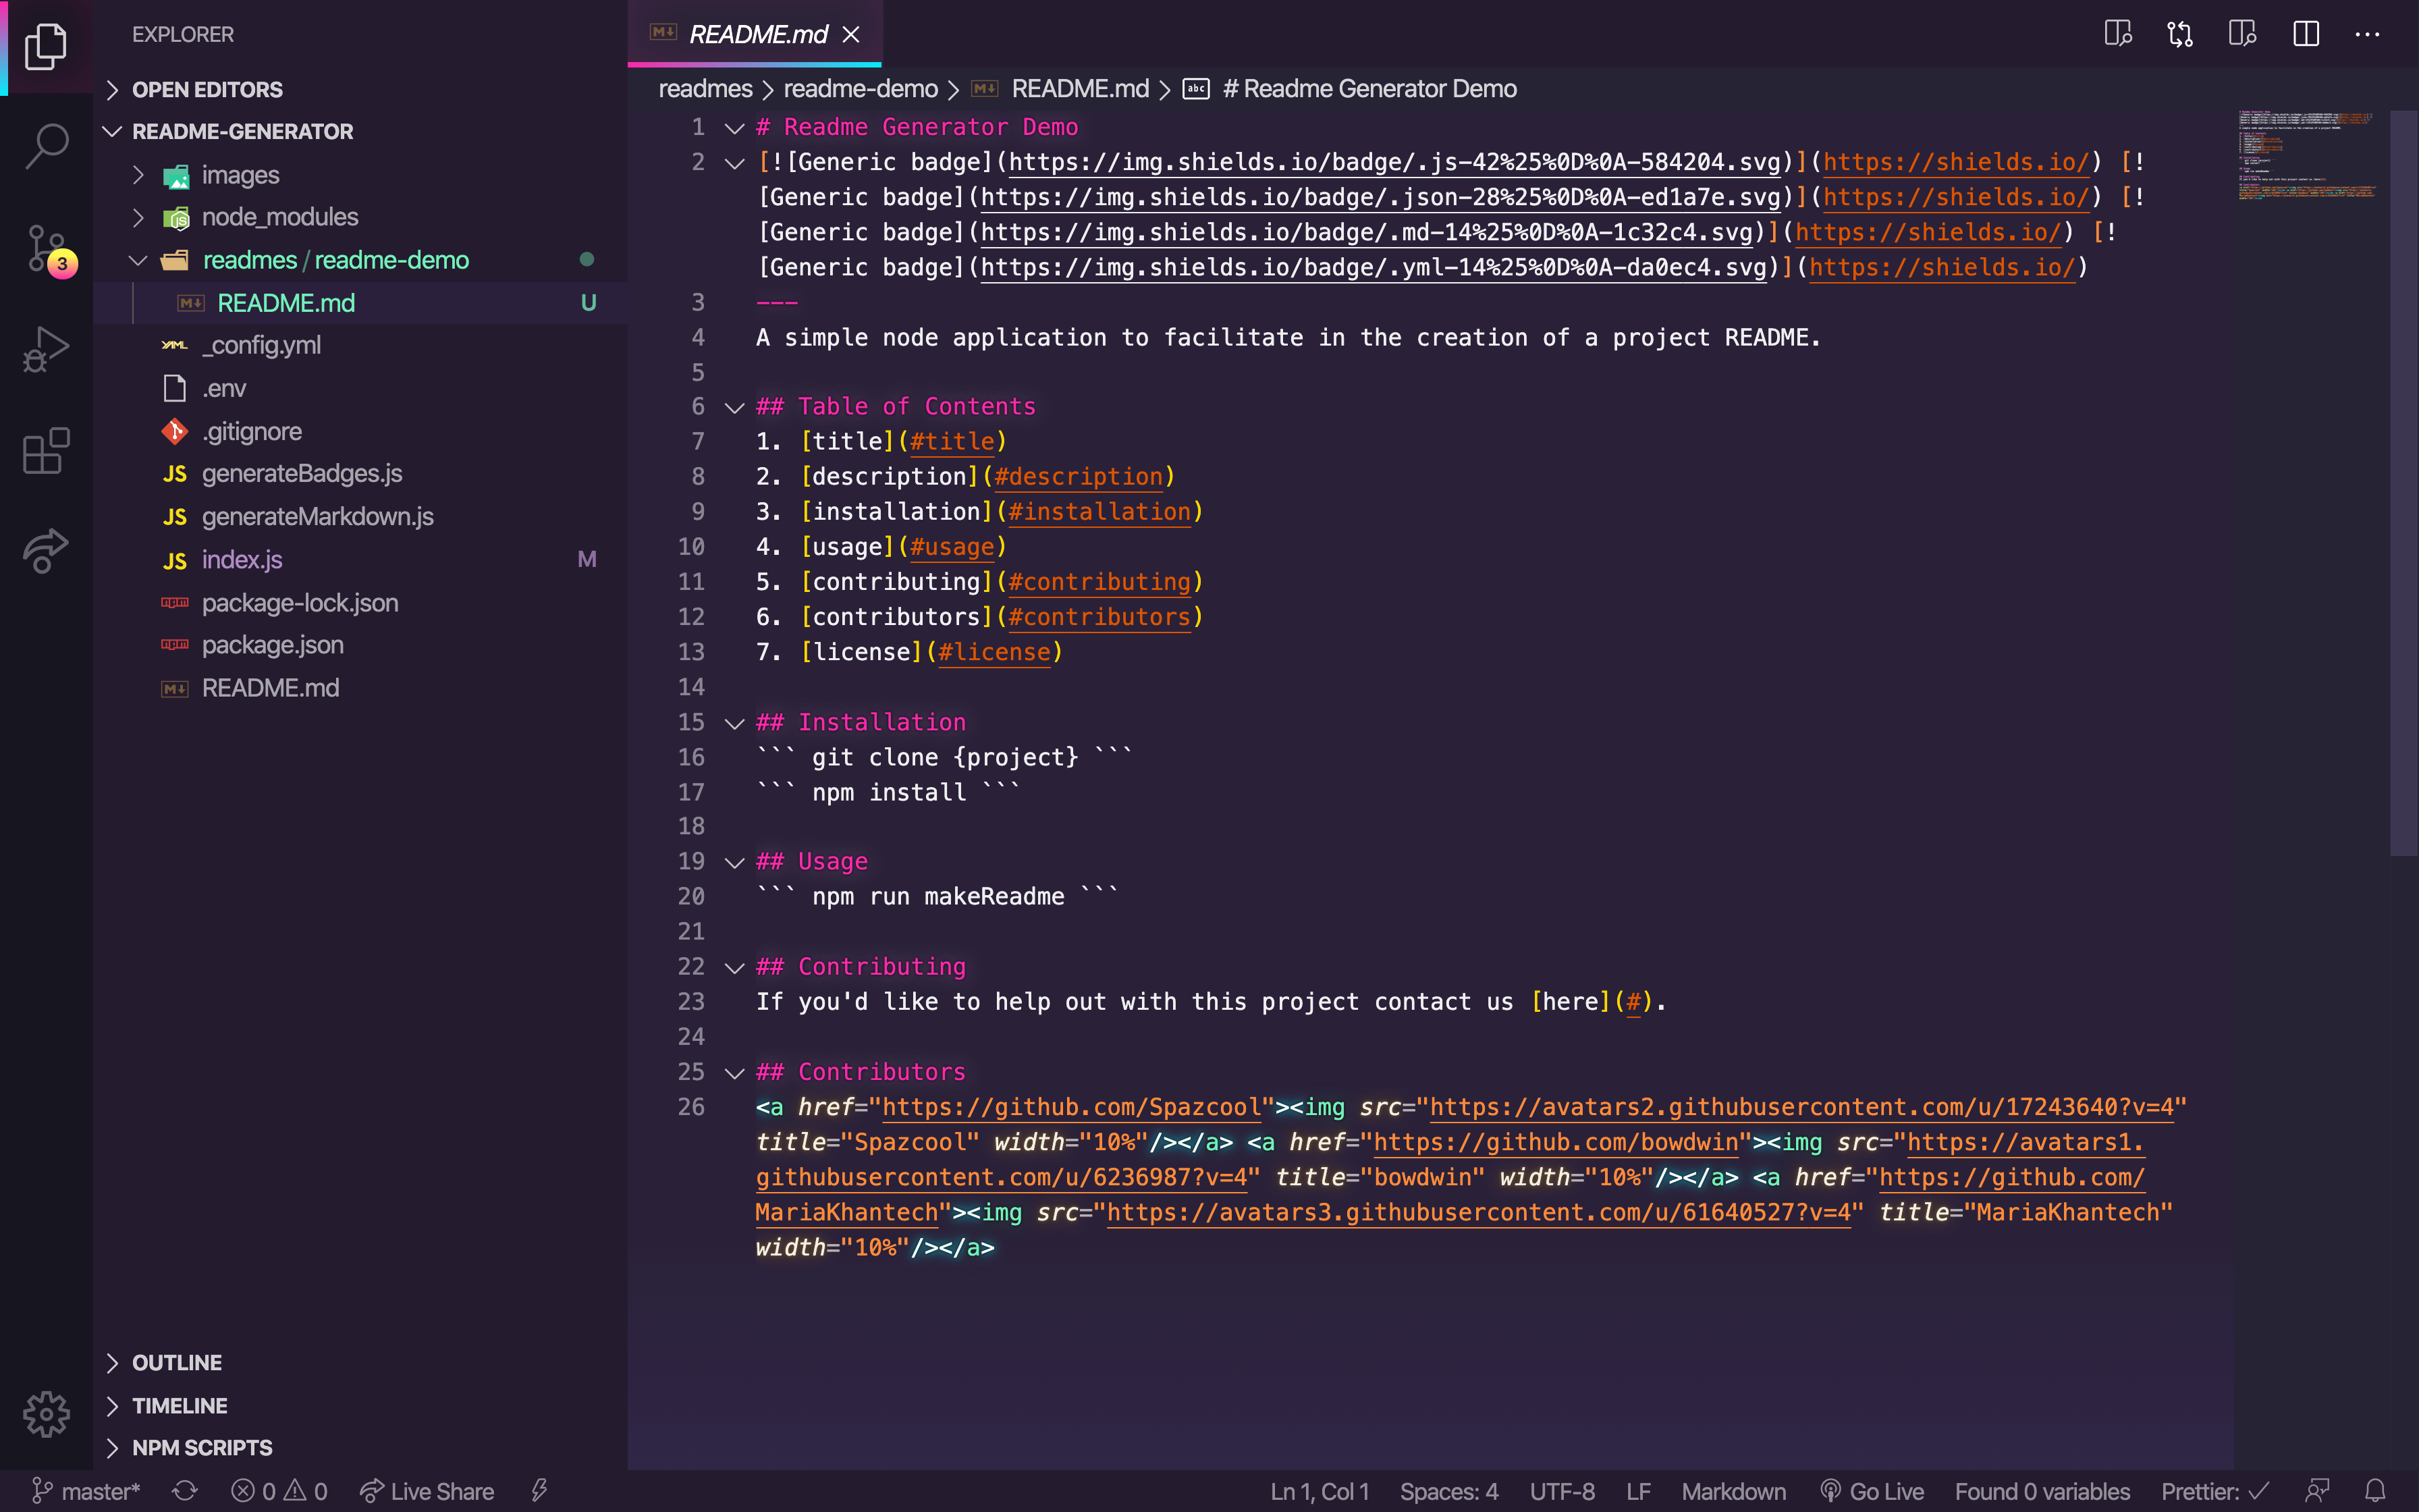The width and height of the screenshot is (2419, 1512).
Task: Click readme-demo in the breadcrumb path
Action: 860,89
